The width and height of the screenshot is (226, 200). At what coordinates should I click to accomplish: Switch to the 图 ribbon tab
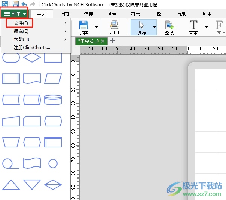click(159, 14)
